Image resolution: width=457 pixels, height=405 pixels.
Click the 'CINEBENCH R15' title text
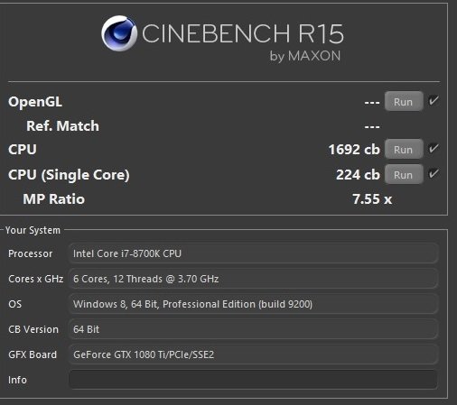243,33
